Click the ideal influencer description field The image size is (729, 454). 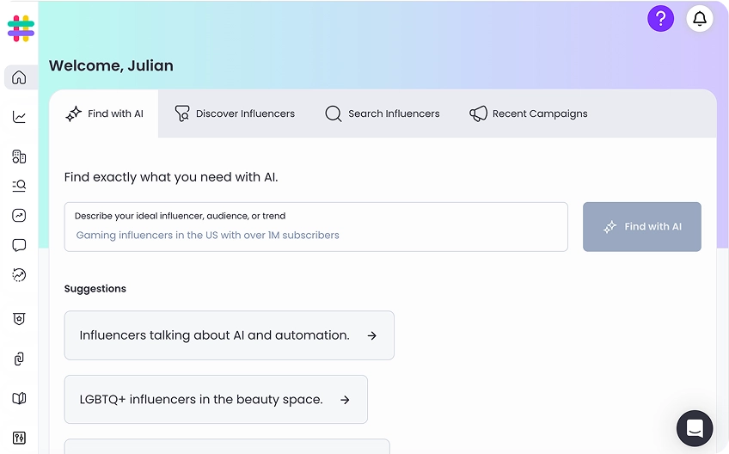point(315,235)
